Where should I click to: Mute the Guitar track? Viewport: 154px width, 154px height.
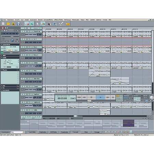click(27, 63)
